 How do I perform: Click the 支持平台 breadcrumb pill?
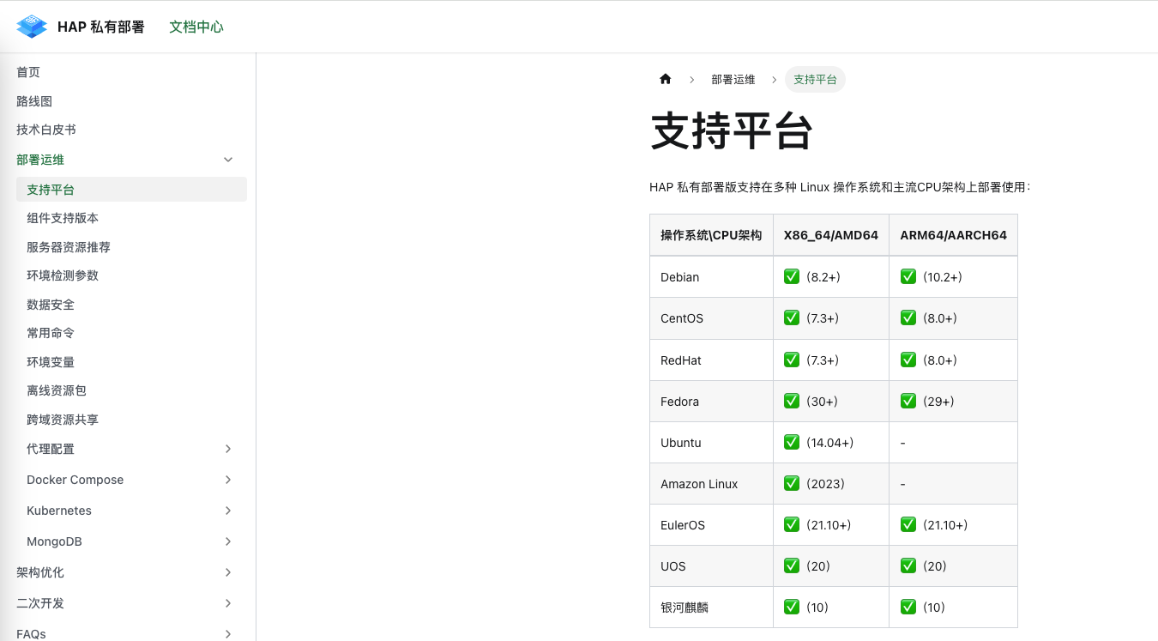[x=815, y=80]
